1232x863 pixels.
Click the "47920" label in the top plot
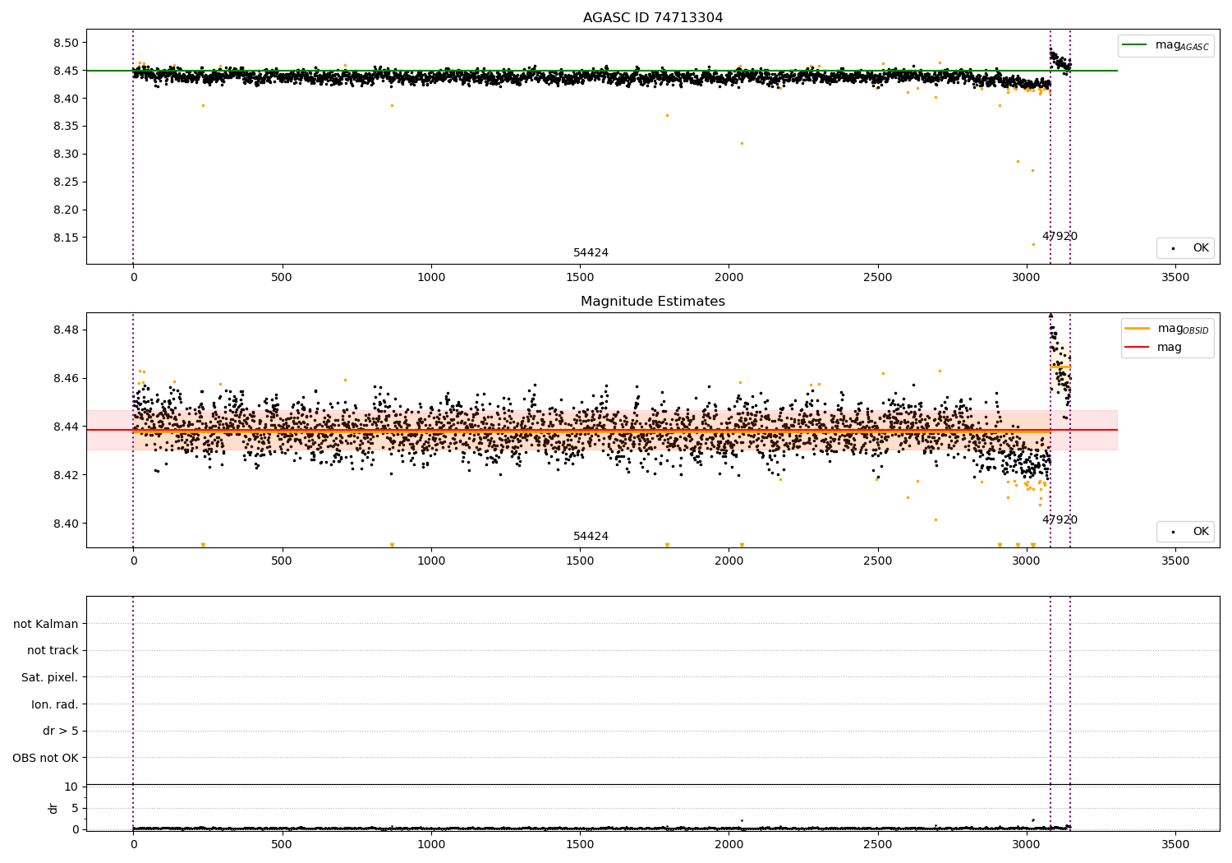point(1060,236)
